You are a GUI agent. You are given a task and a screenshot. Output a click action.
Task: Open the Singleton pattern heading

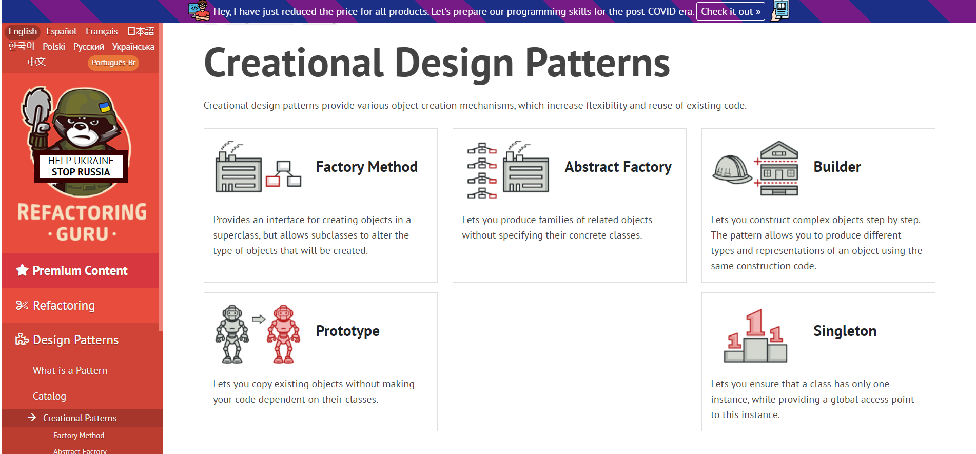tap(845, 331)
